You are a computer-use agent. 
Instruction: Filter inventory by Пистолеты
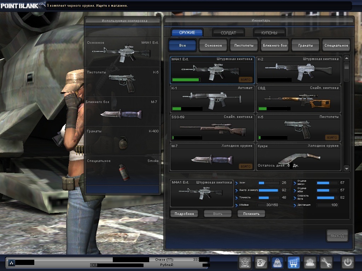coord(244,45)
